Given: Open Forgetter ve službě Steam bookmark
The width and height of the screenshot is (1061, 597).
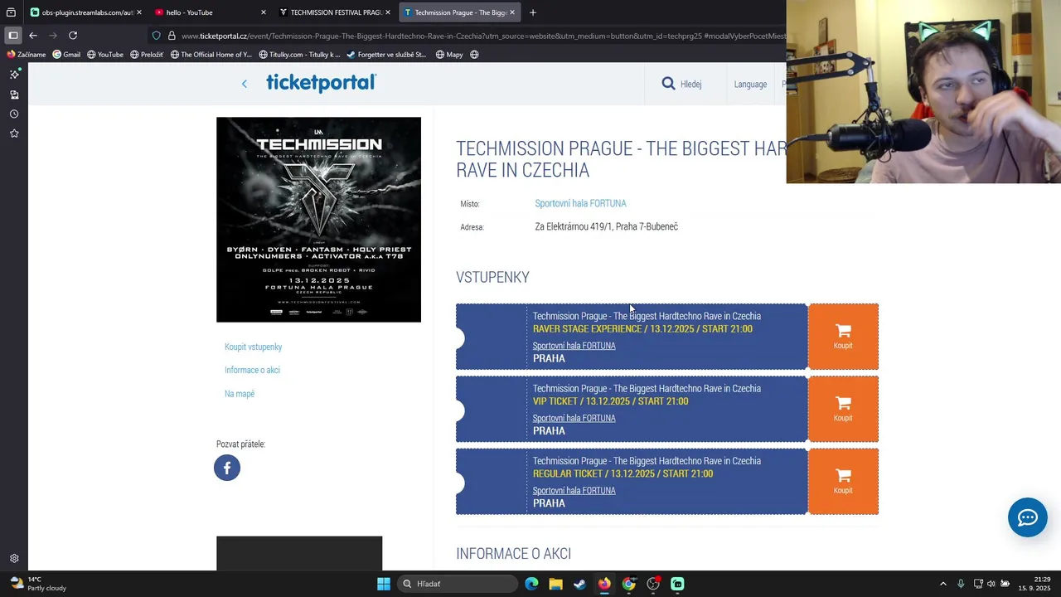Looking at the screenshot, I should point(386,55).
